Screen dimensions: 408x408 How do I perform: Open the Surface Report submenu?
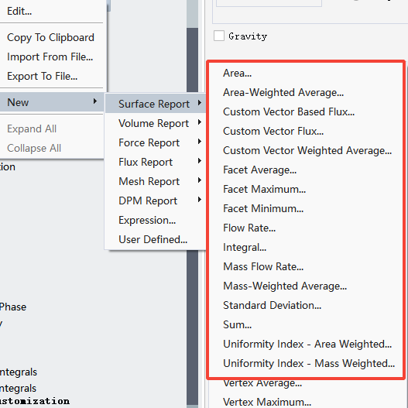pyautogui.click(x=156, y=104)
